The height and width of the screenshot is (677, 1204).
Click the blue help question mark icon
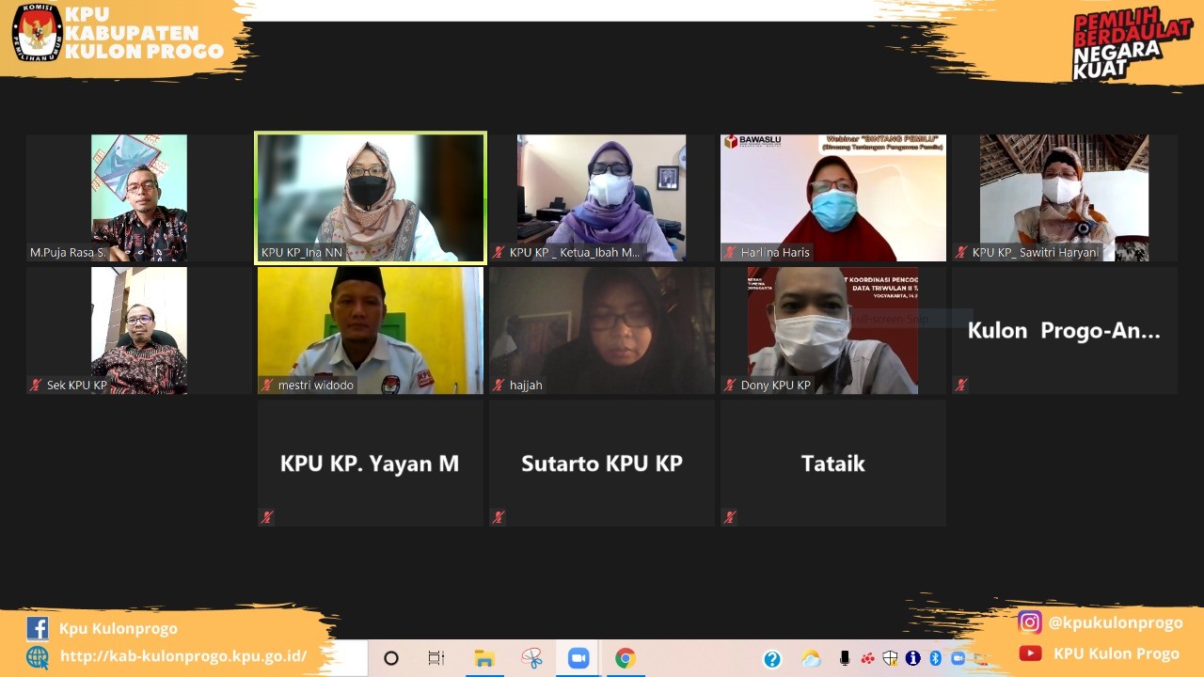click(772, 659)
